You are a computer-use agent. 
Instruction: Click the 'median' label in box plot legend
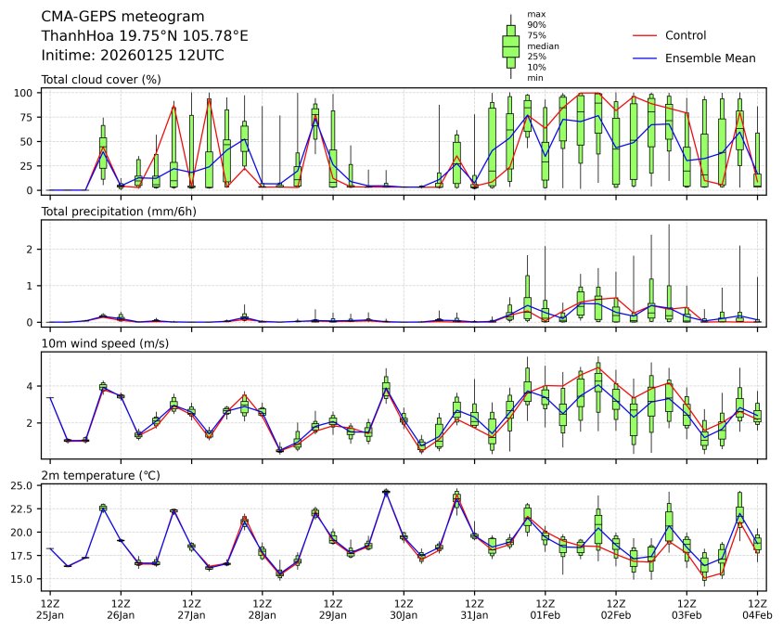pyautogui.click(x=537, y=45)
